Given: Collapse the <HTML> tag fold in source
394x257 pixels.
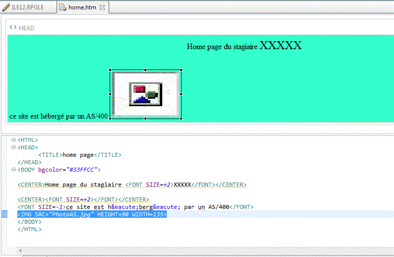Looking at the screenshot, I should [x=13, y=140].
